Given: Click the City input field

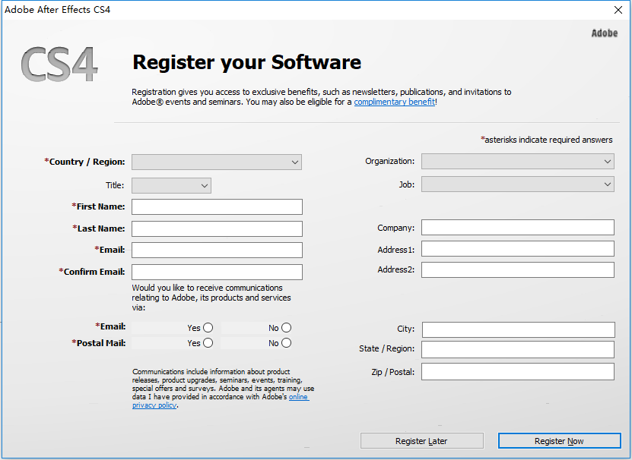Looking at the screenshot, I should [519, 329].
